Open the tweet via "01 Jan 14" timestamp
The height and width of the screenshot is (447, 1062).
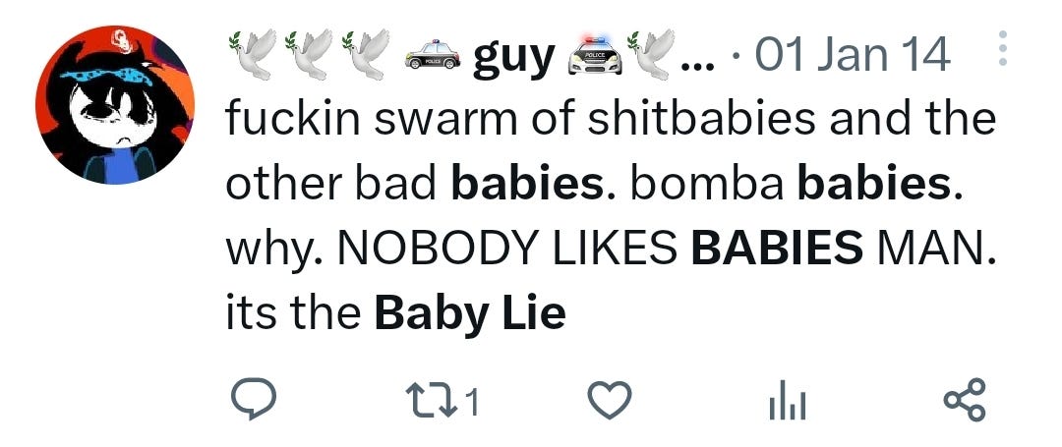[x=852, y=55]
